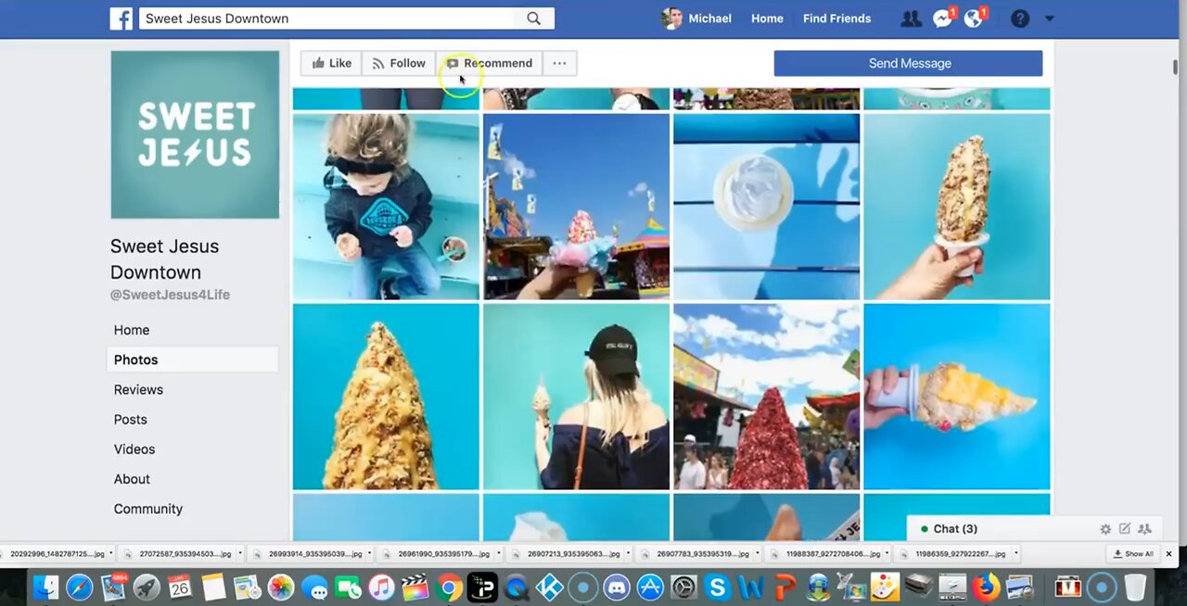This screenshot has height=606, width=1187.
Task: Click Find Friends in top bar
Action: (836, 19)
